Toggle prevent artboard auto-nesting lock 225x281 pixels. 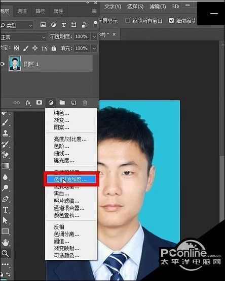coord(44,48)
